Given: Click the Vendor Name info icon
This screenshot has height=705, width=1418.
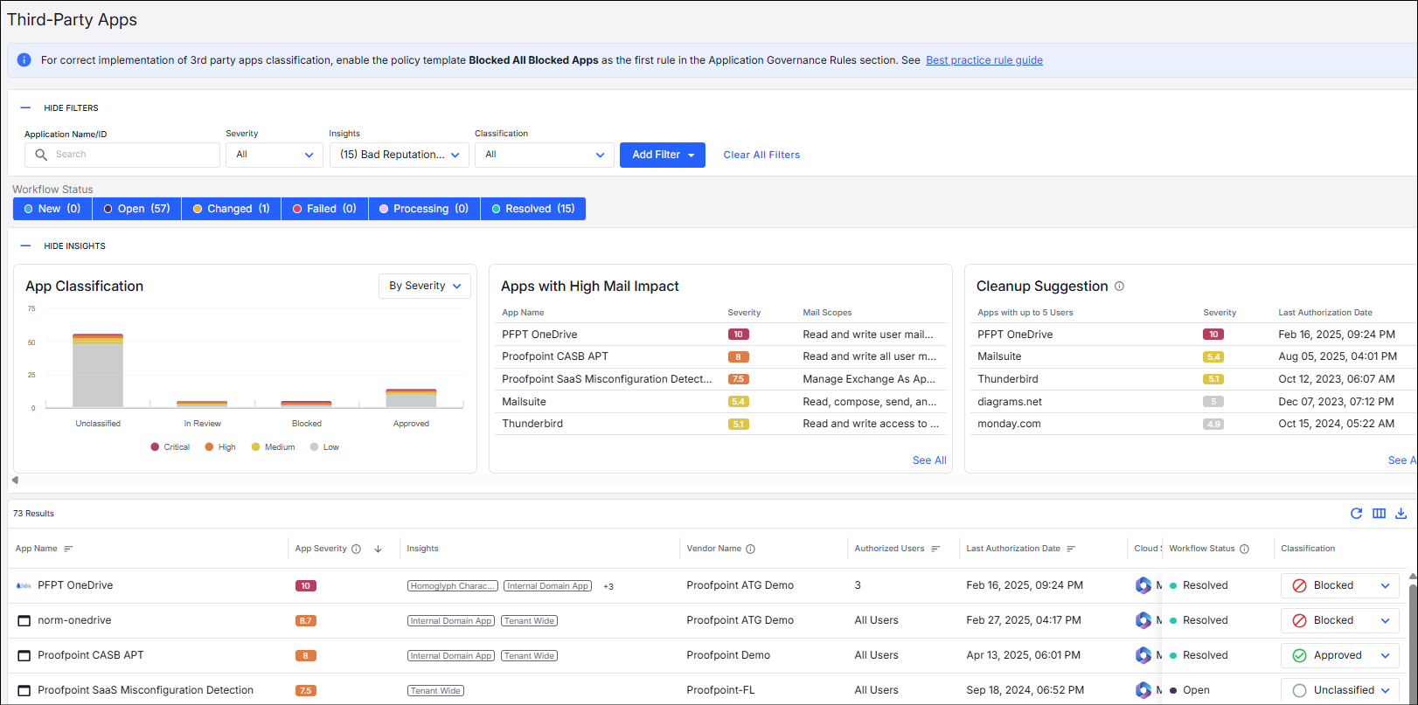Looking at the screenshot, I should (750, 549).
